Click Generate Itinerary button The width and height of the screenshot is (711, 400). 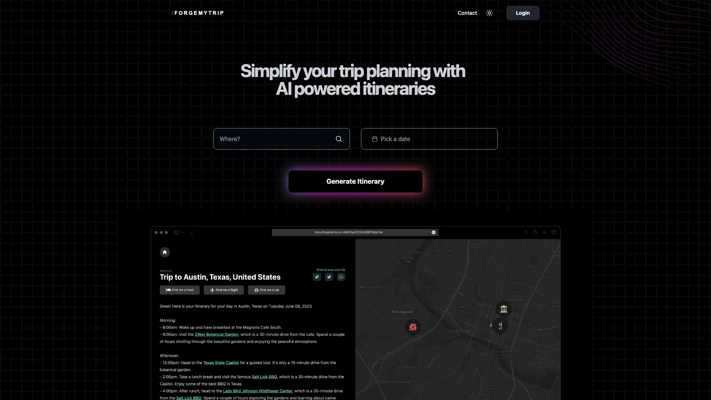[355, 181]
